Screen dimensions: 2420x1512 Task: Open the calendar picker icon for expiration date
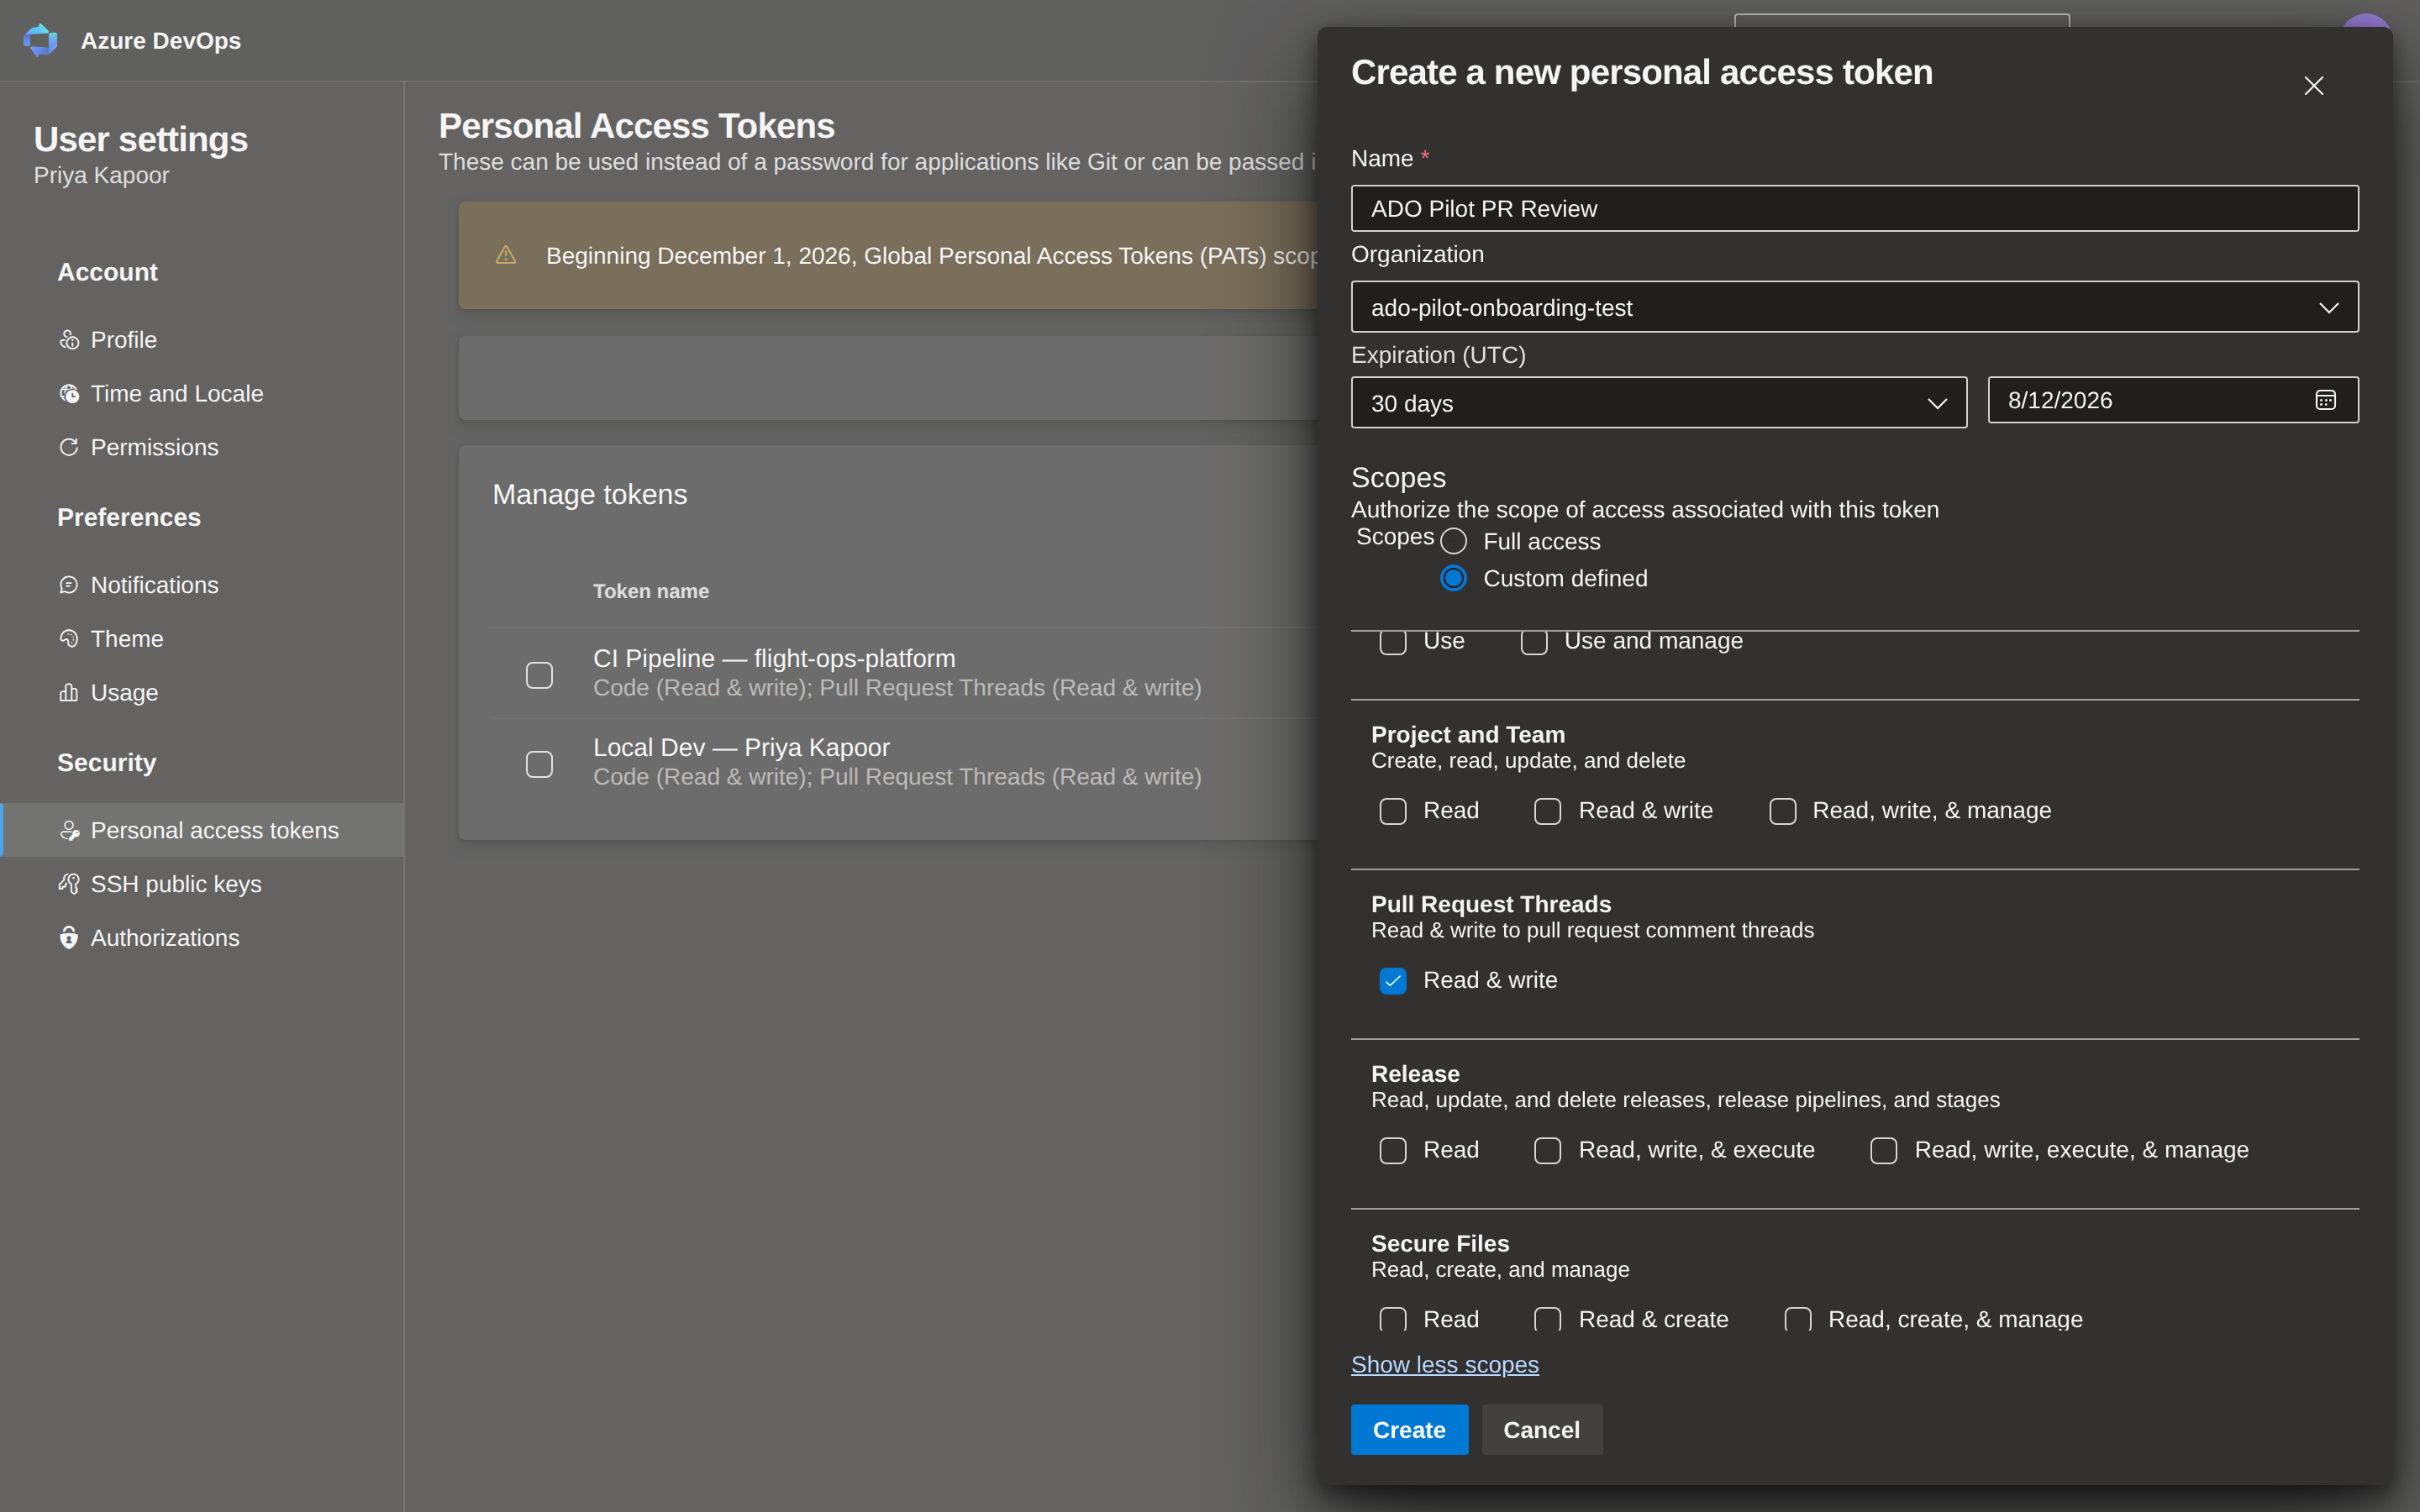[x=2325, y=400]
